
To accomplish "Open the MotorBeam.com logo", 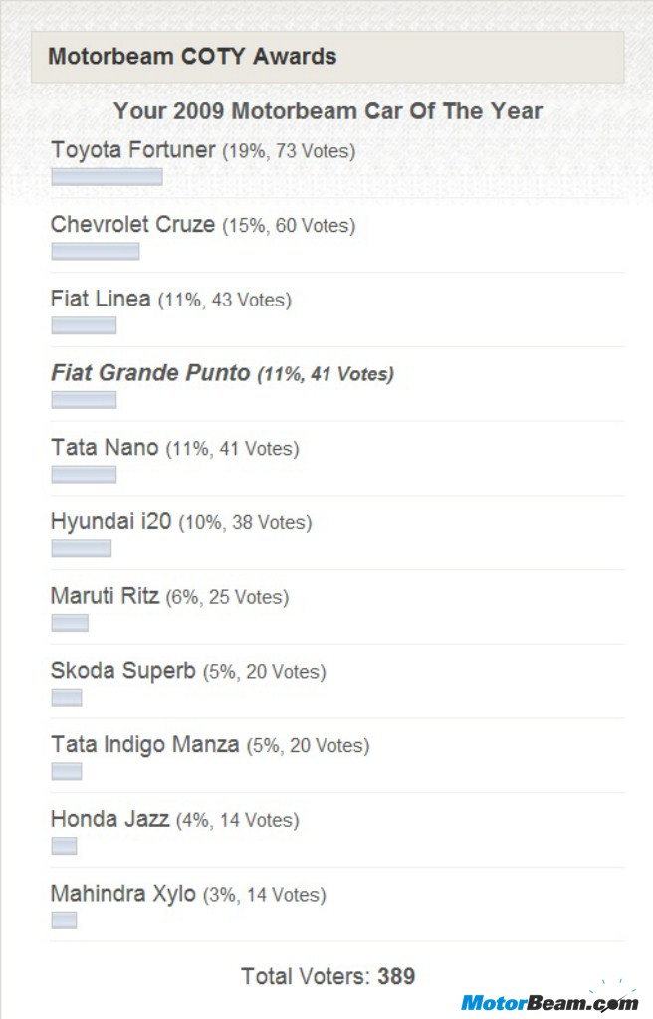I will click(x=549, y=1001).
